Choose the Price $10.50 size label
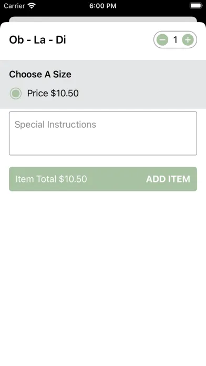The image size is (206, 366). coord(53,94)
